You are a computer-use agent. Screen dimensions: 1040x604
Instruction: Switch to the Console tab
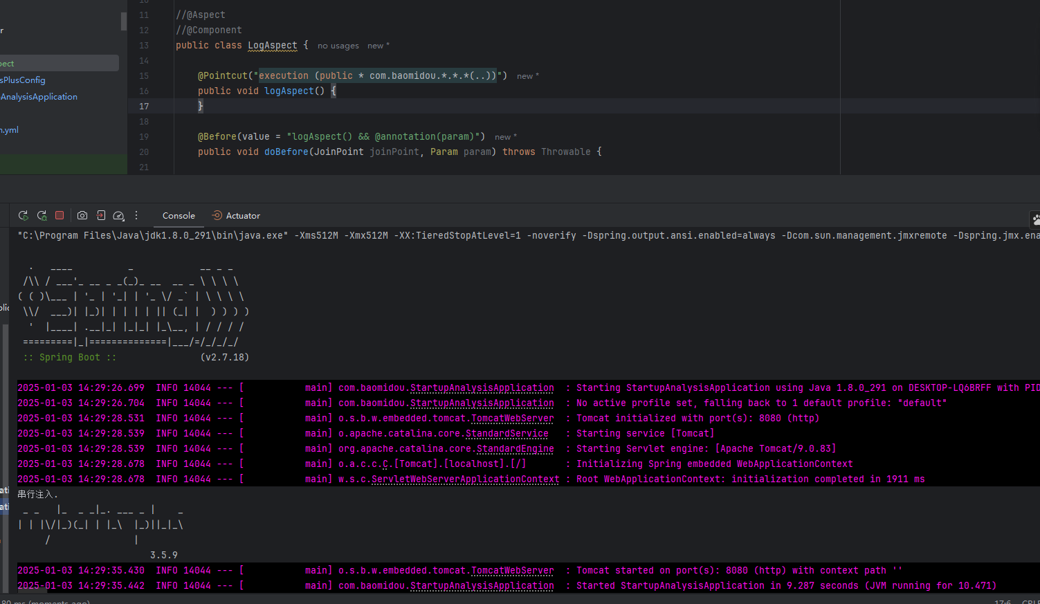(x=179, y=216)
